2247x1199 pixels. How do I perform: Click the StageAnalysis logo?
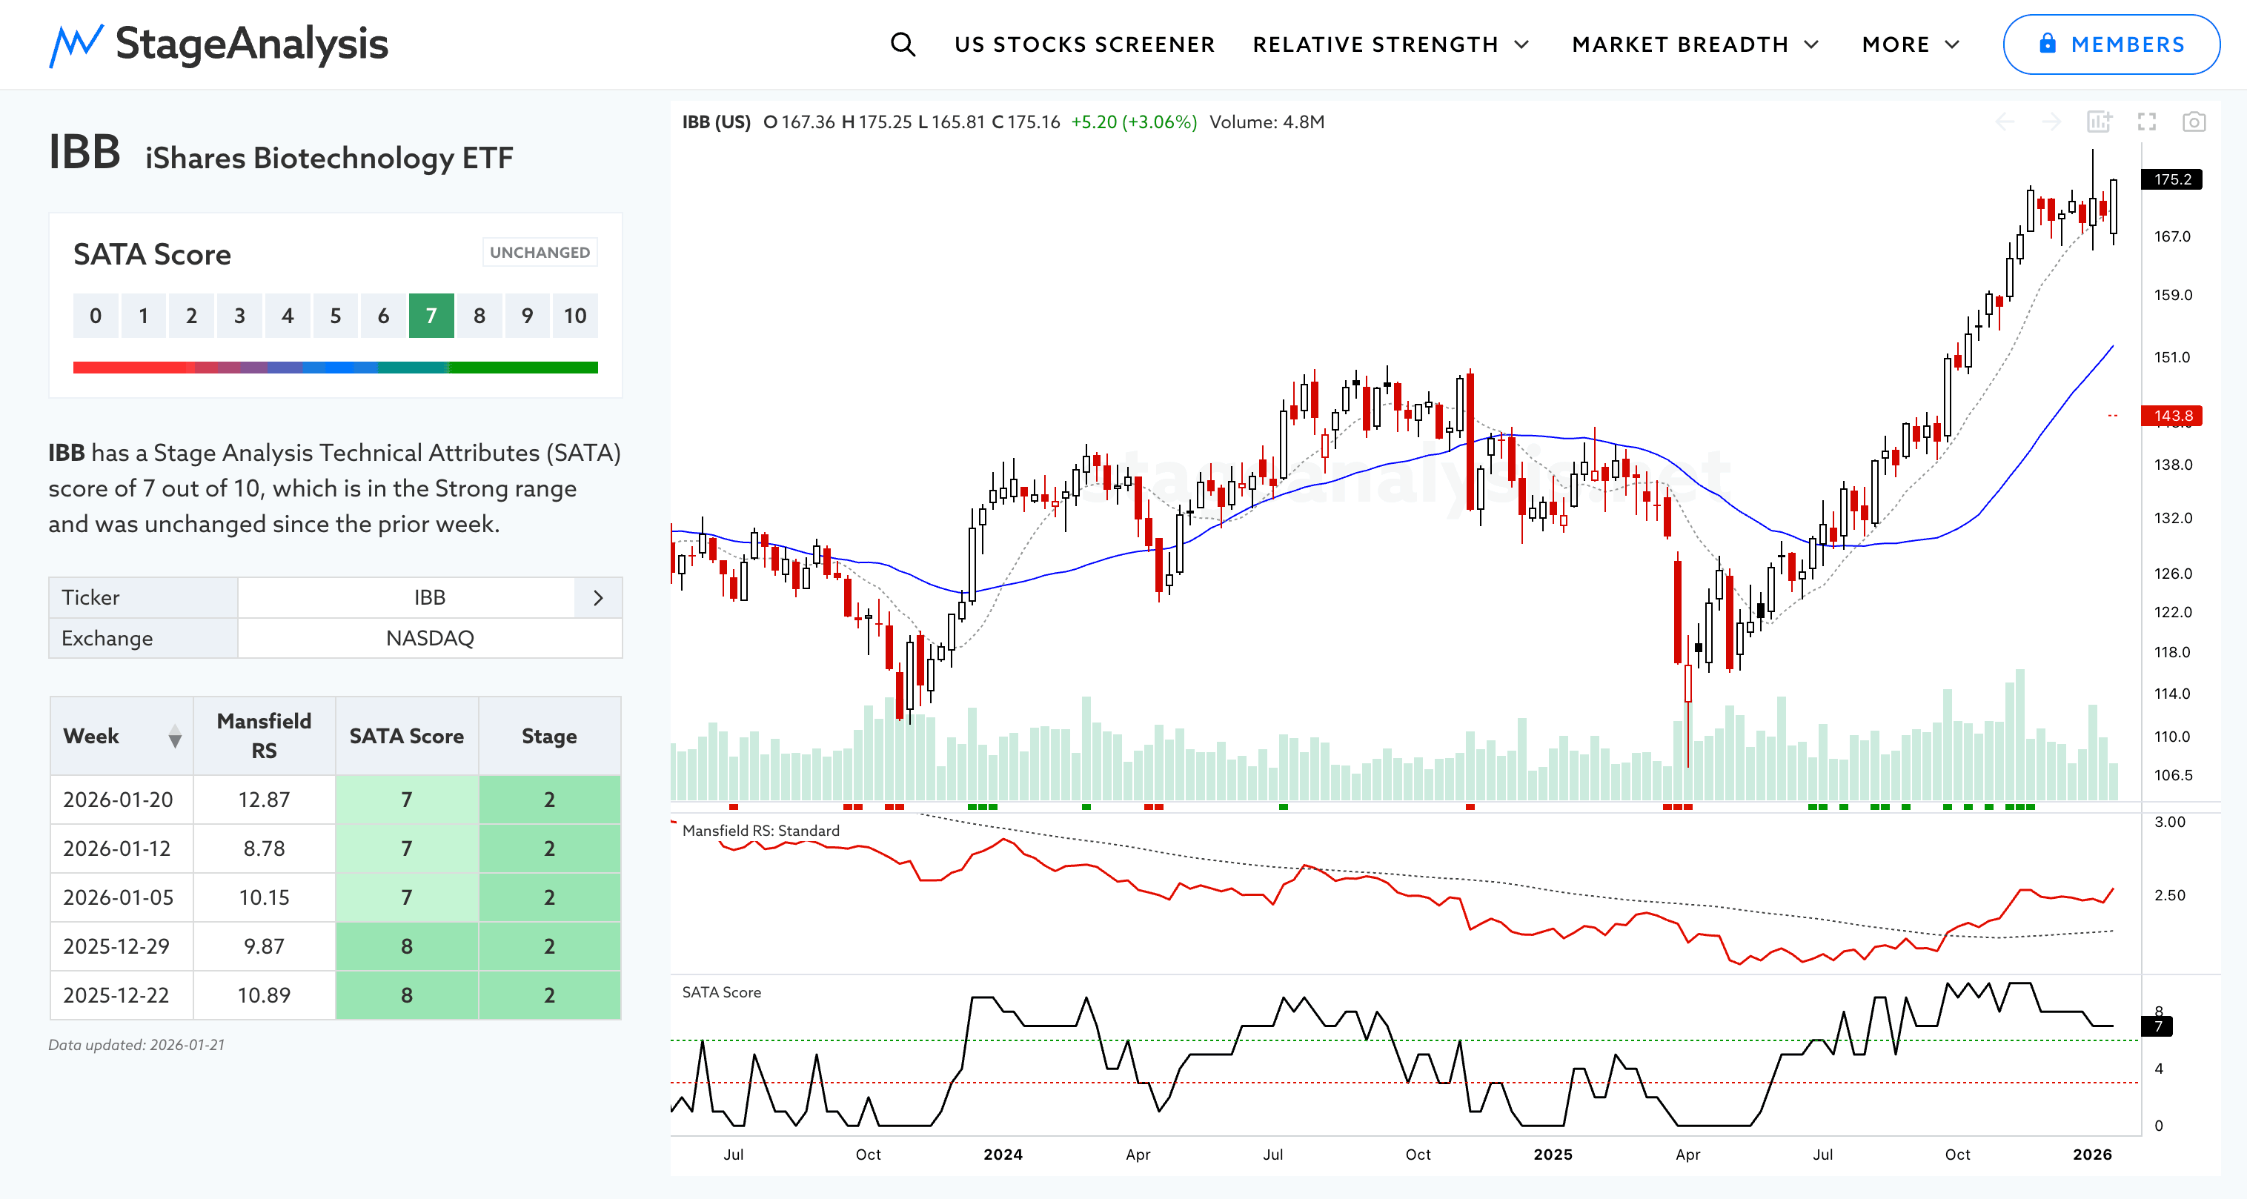click(x=218, y=44)
